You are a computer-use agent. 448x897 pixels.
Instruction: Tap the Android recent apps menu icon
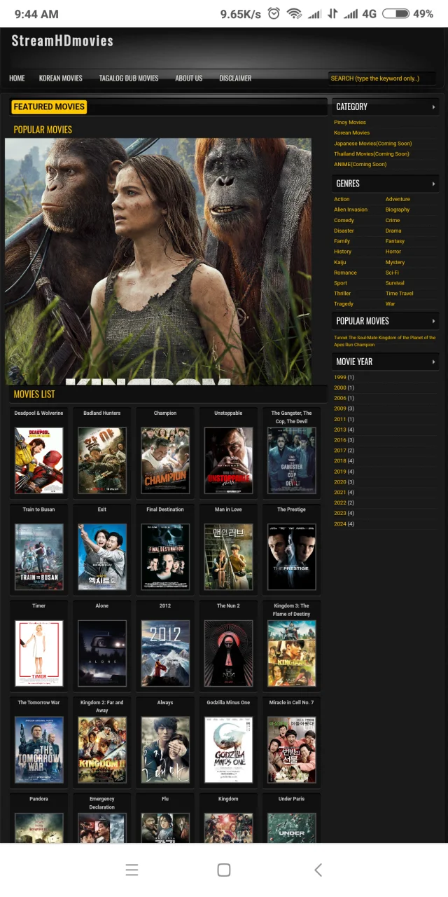point(132,870)
